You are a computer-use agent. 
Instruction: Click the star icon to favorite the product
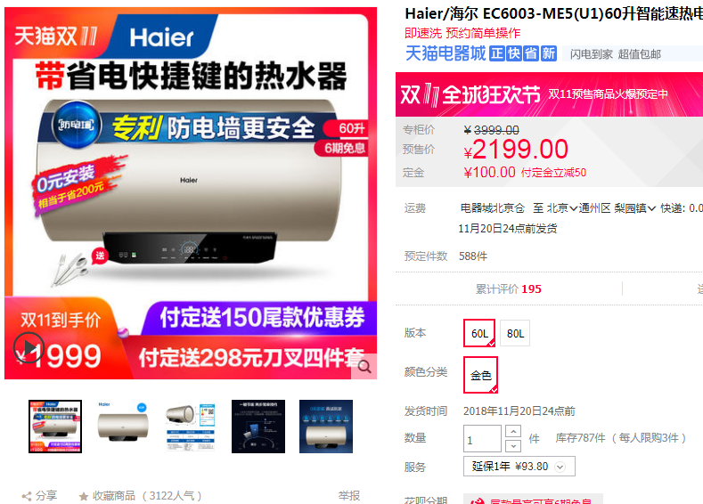(x=84, y=496)
